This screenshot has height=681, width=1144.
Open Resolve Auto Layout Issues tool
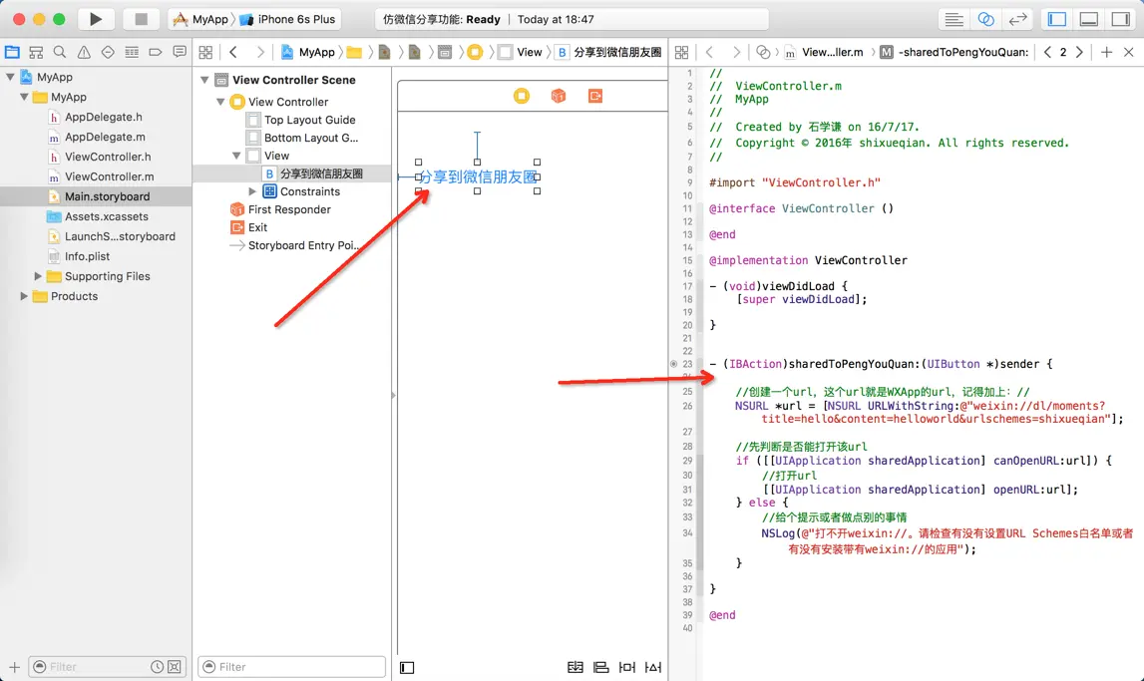click(x=653, y=667)
